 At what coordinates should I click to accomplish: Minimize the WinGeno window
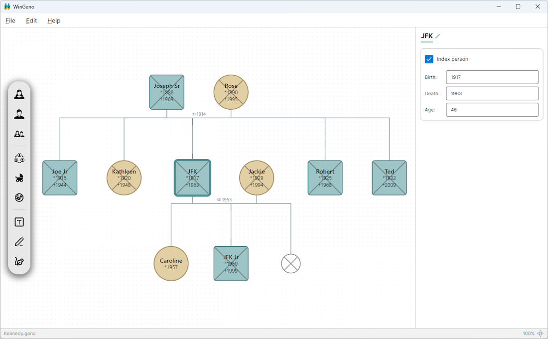point(499,6)
